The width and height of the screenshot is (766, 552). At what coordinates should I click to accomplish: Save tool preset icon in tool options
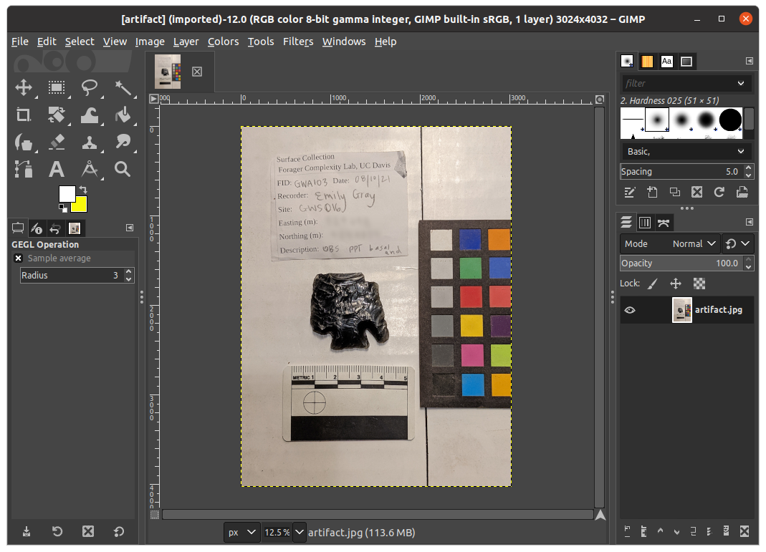click(27, 531)
